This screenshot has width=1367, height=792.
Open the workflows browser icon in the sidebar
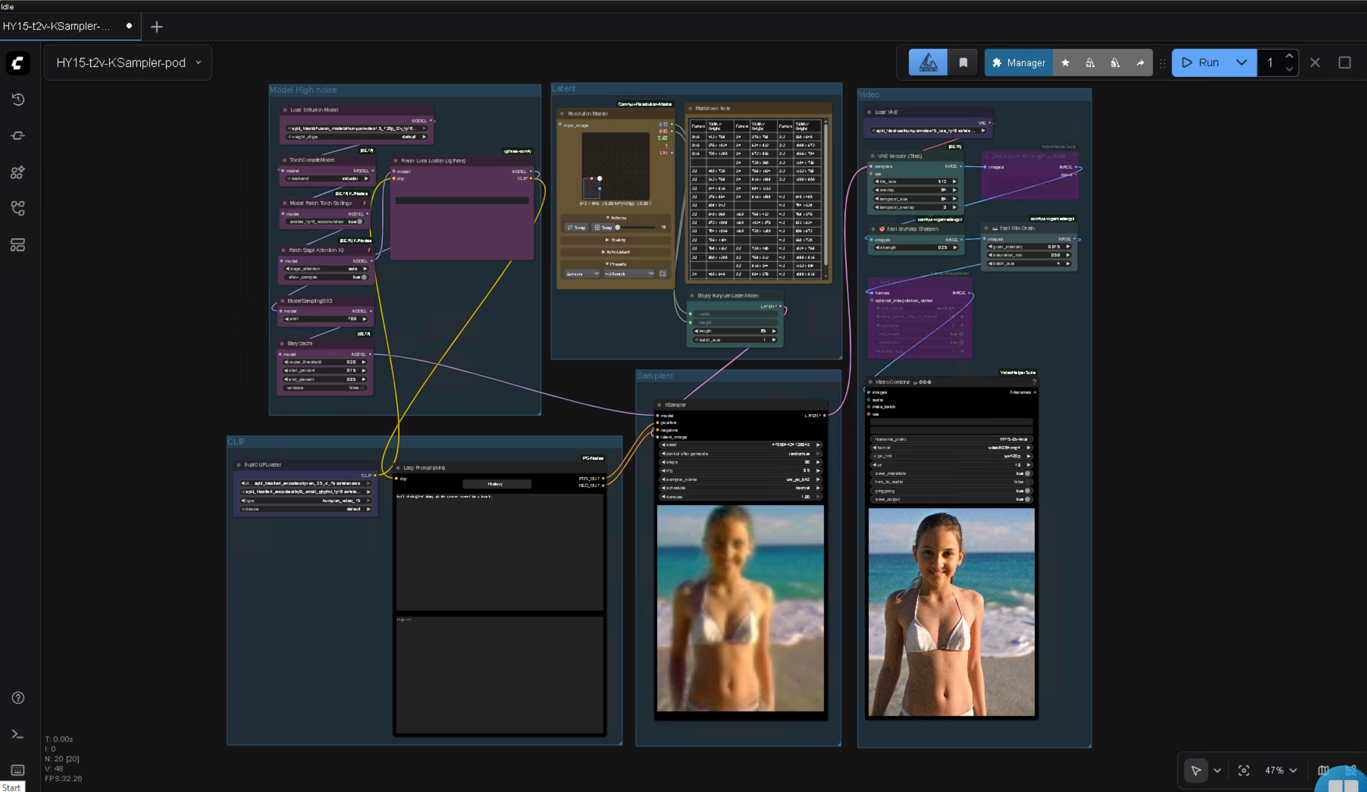[x=17, y=208]
